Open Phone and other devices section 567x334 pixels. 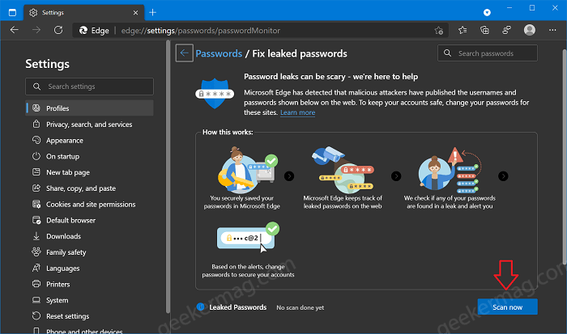pyautogui.click(x=89, y=331)
